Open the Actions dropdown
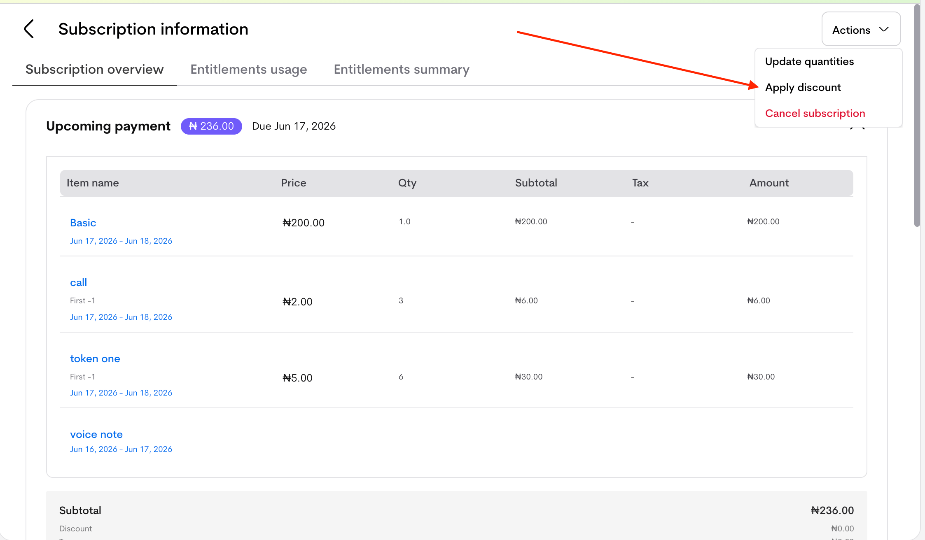Viewport: 925px width, 540px height. pos(861,29)
